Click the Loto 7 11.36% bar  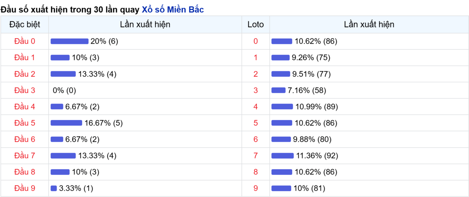(283, 156)
